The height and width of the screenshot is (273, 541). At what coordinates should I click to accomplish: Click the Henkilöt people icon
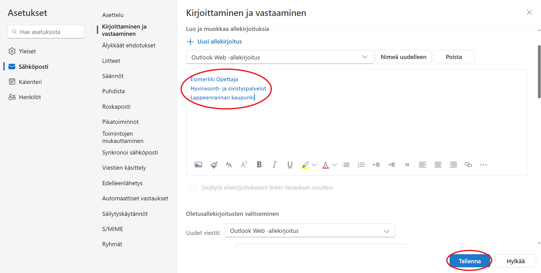(12, 97)
